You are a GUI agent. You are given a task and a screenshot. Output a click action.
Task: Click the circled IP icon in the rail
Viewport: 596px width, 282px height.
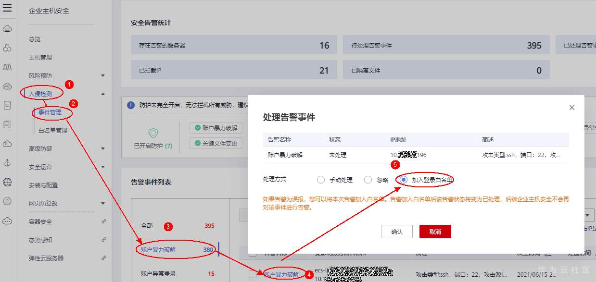click(7, 201)
